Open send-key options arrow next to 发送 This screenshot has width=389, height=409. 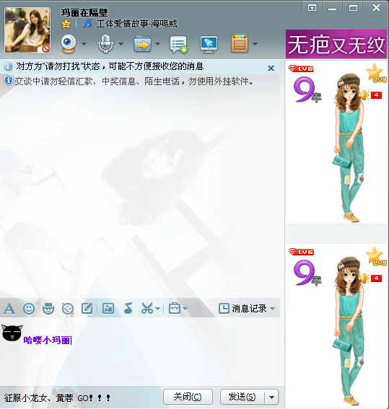point(271,397)
